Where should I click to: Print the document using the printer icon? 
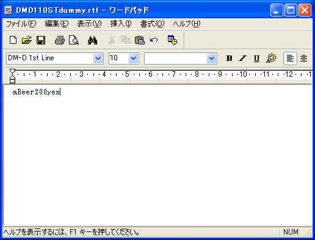click(x=60, y=40)
